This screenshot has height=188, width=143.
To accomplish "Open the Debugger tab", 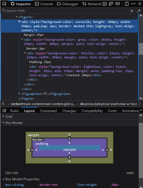I will [x=67, y=4].
